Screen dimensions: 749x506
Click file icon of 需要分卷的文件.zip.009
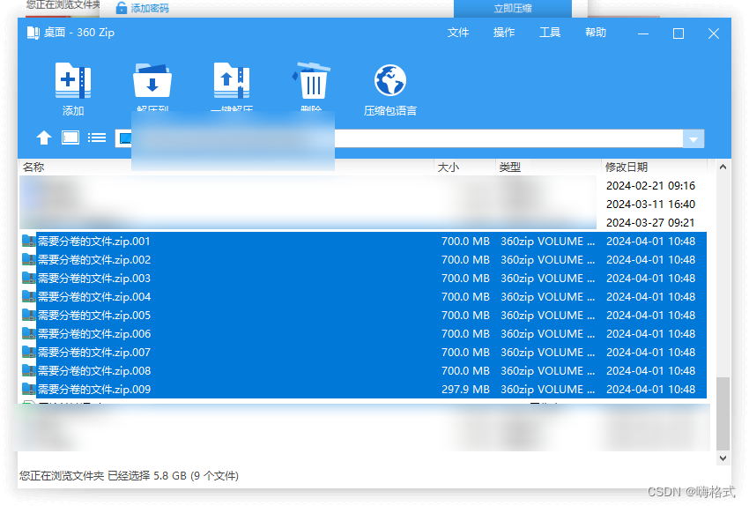coord(29,390)
